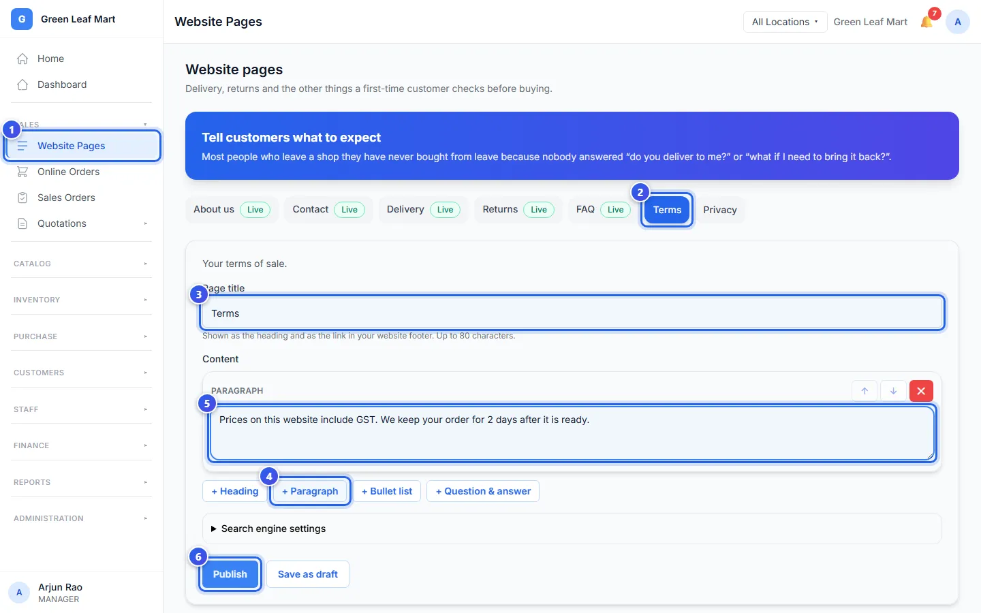This screenshot has height=613, width=981.
Task: Add a Heading block
Action: pyautogui.click(x=235, y=491)
